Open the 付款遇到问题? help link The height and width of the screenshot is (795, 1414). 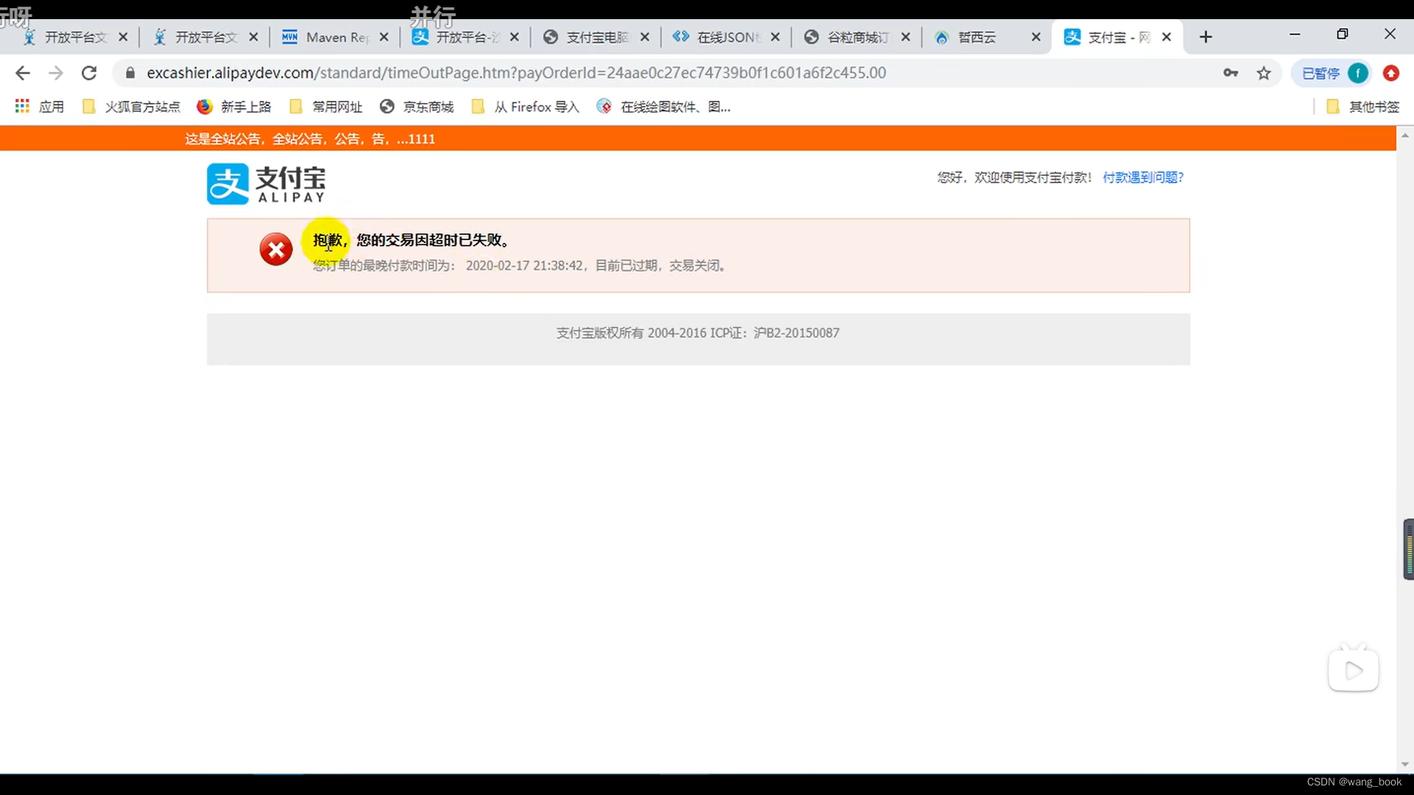(1142, 177)
